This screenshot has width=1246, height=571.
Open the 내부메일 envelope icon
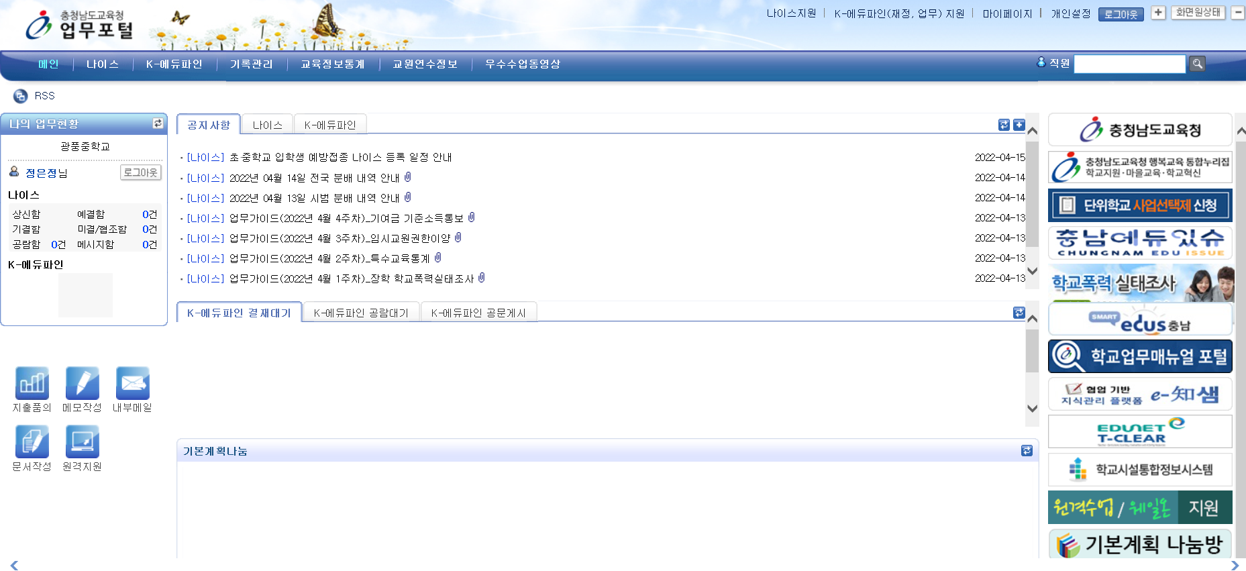(133, 383)
